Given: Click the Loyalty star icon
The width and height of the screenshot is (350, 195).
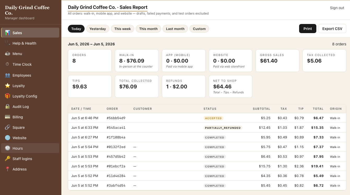Looking at the screenshot, I should click(8, 86).
